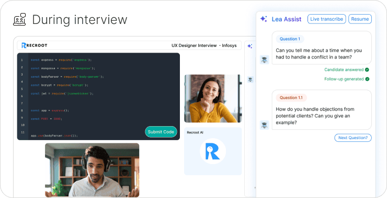Select the Question 1 tag
The width and height of the screenshot is (387, 198).
click(x=290, y=39)
